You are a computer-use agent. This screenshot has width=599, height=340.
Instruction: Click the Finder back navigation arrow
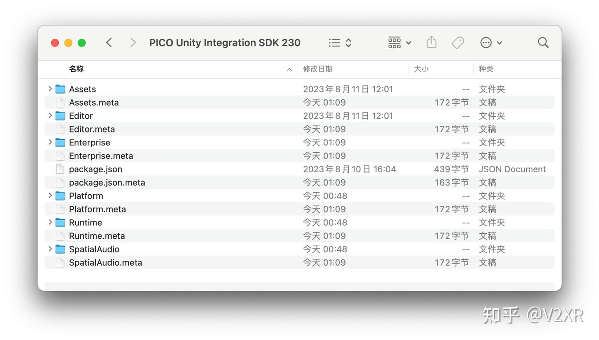(109, 42)
